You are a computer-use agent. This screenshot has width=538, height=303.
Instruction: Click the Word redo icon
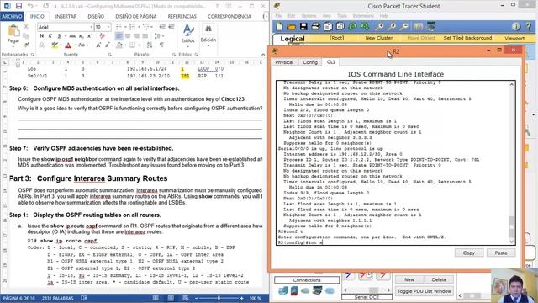click(46, 6)
